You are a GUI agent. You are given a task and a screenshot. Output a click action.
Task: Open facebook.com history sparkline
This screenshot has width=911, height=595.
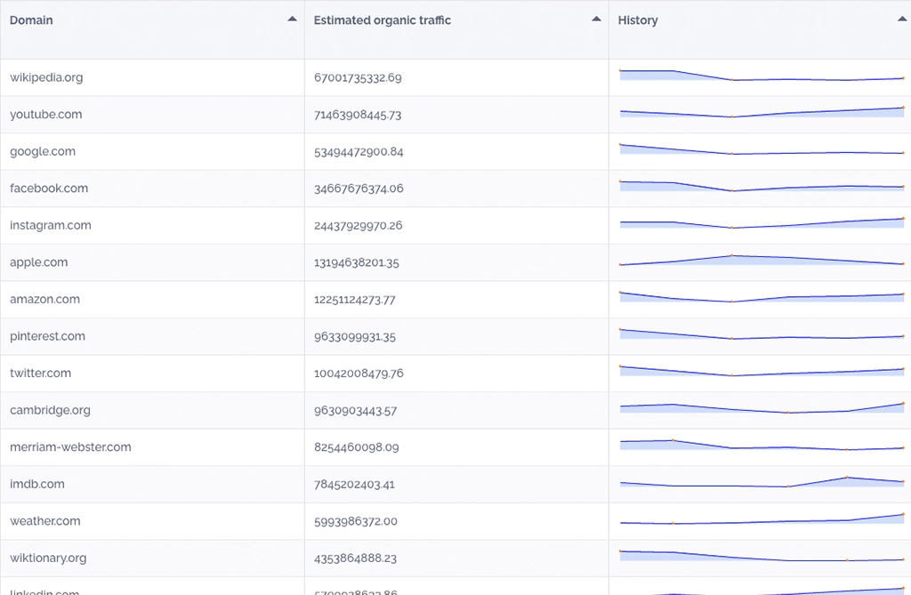point(762,186)
